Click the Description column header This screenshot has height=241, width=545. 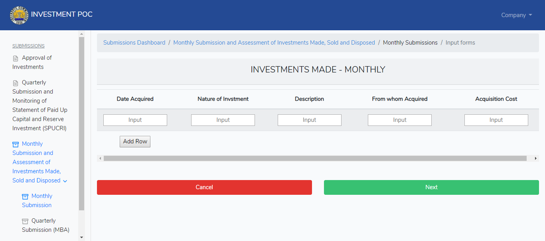click(x=309, y=99)
